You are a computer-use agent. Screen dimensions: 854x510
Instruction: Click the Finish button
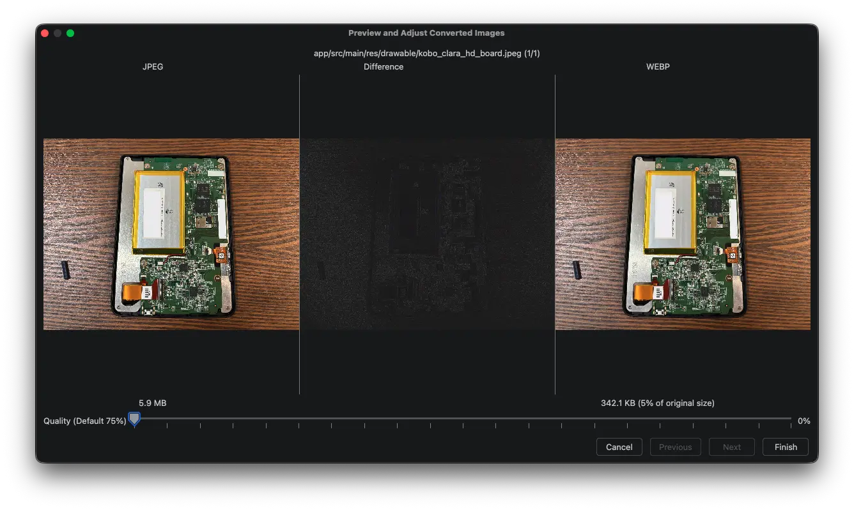785,447
